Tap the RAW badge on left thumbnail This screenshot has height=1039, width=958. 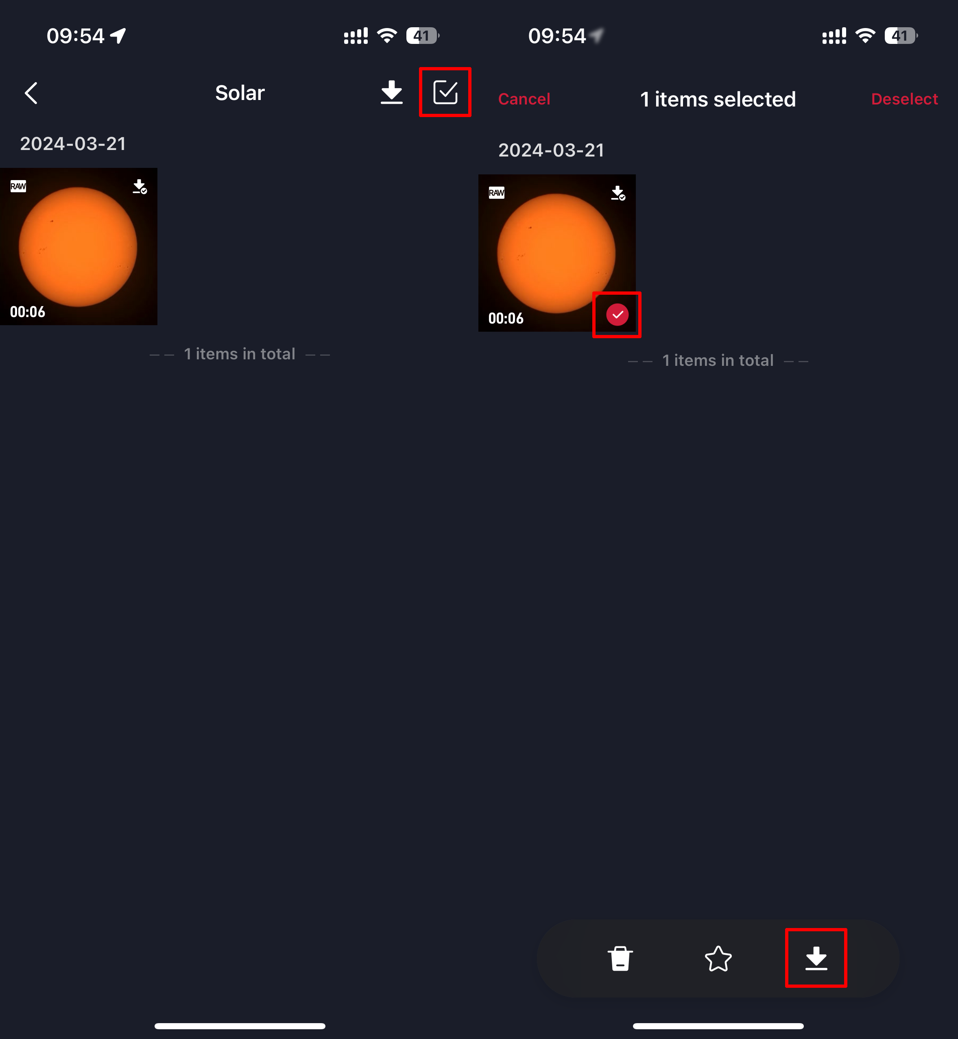coord(18,187)
